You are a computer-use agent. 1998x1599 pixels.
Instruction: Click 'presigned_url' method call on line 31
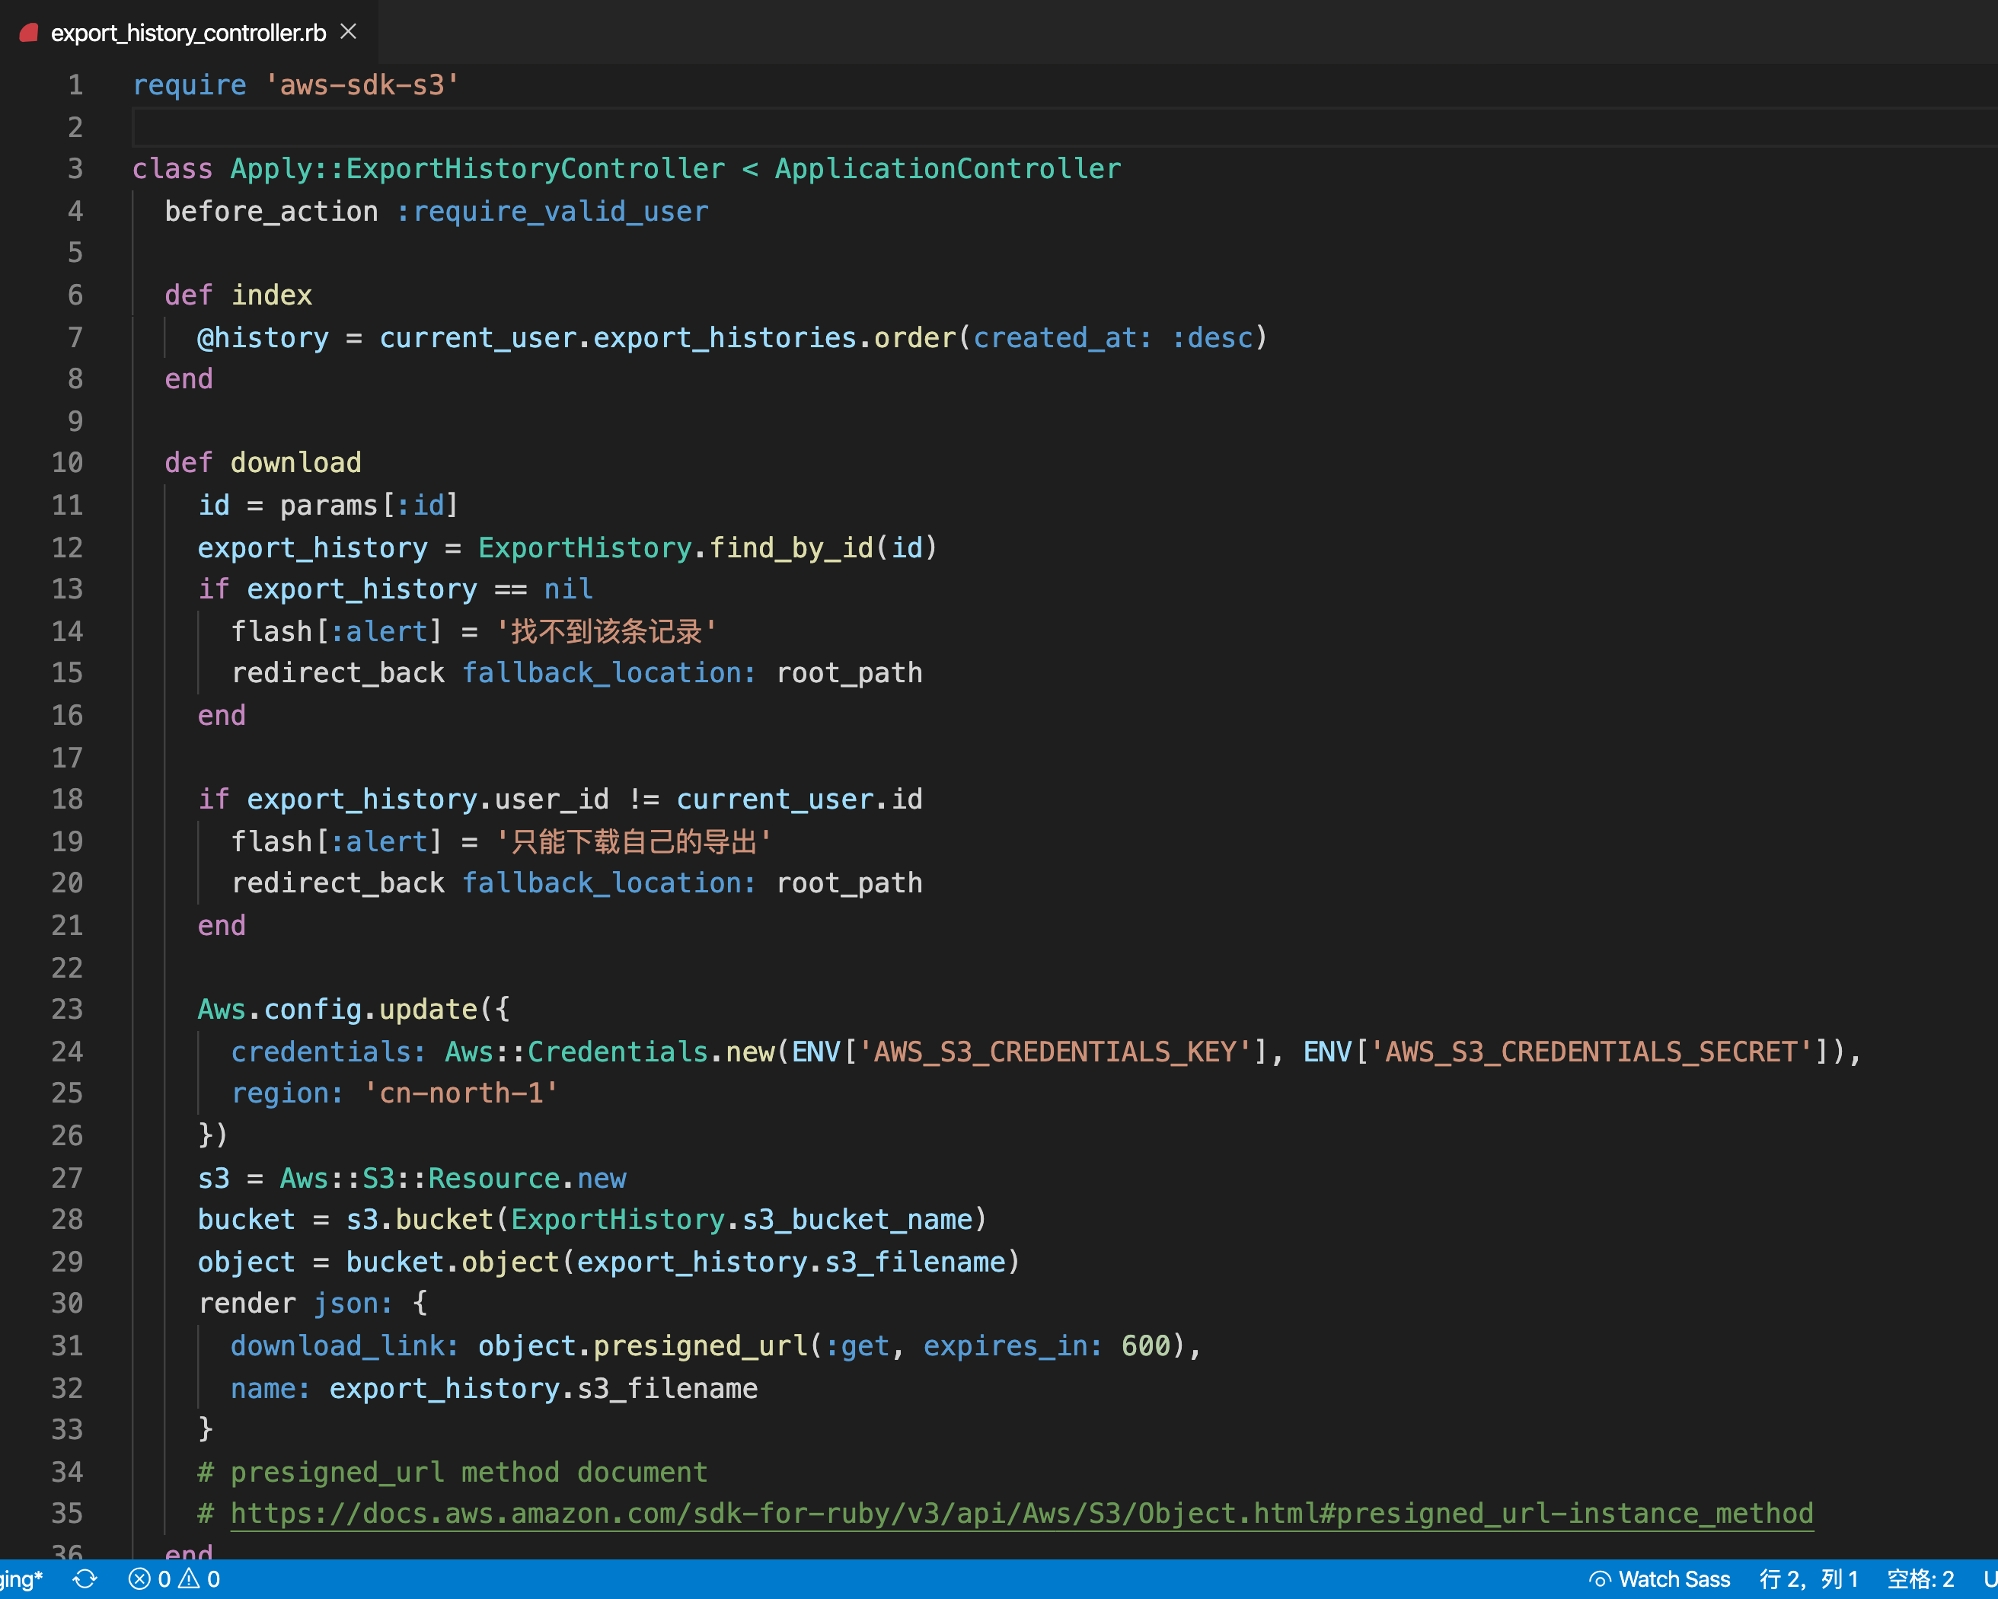click(700, 1345)
